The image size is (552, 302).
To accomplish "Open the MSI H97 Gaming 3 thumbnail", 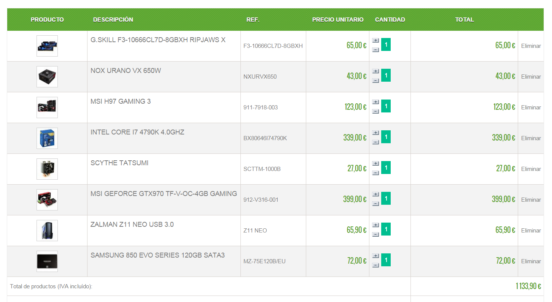I will pyautogui.click(x=47, y=108).
